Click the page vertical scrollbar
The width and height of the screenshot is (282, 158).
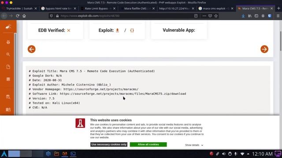point(281,41)
